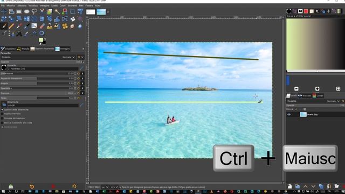Duplicate the current layer
This screenshot has height=194, width=345.
click(x=321, y=186)
